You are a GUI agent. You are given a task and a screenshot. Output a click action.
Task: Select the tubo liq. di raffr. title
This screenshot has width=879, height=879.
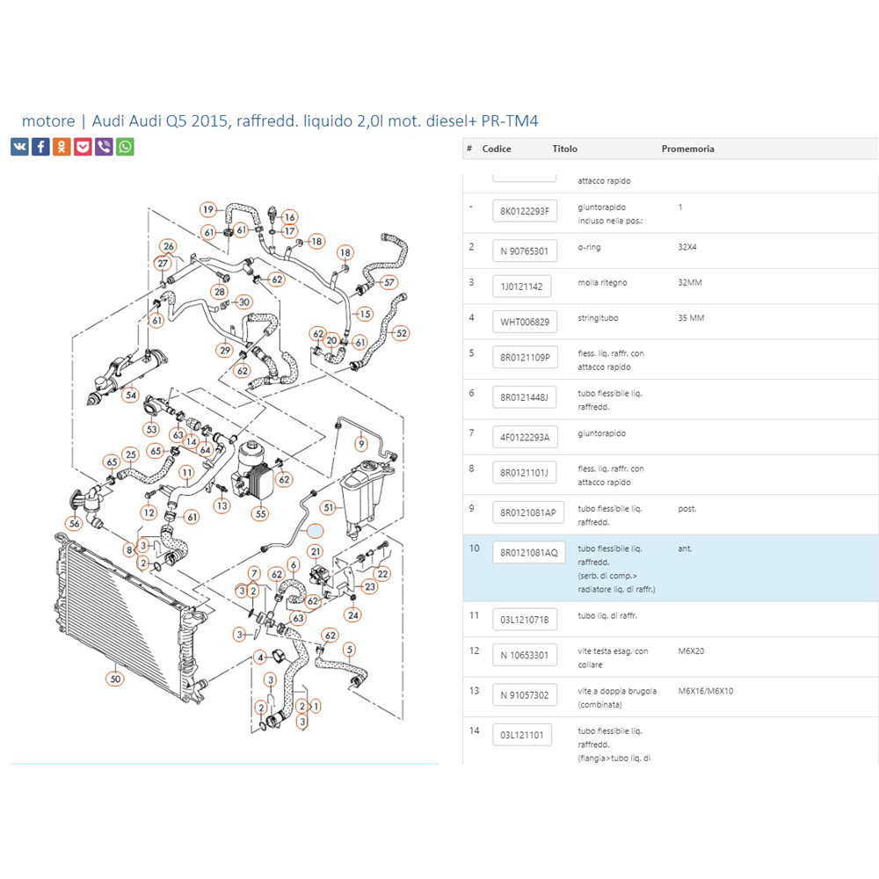(x=607, y=615)
